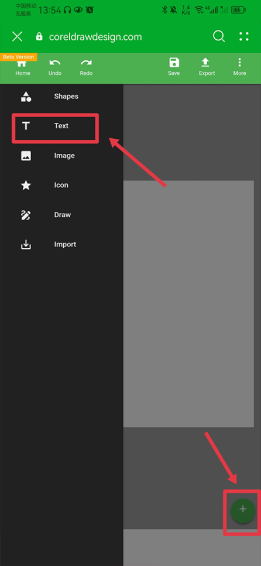The height and width of the screenshot is (566, 261).
Task: Open the browser four-dot menu
Action: coord(244,36)
